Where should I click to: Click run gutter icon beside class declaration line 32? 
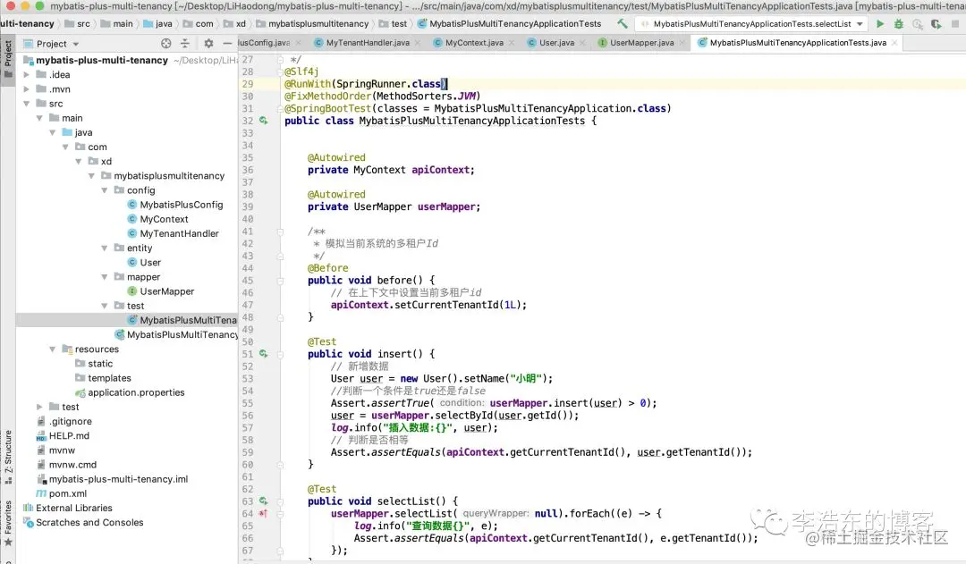263,121
